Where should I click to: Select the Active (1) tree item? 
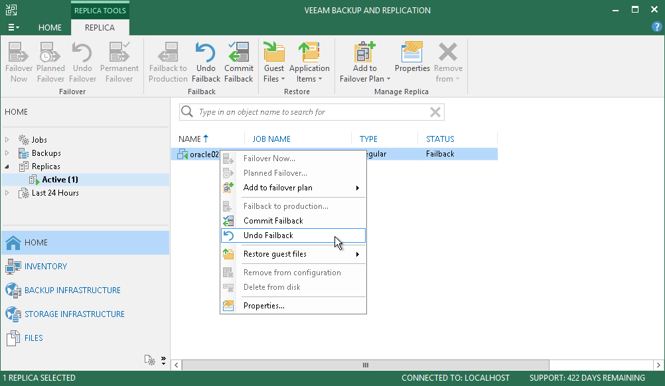(60, 180)
